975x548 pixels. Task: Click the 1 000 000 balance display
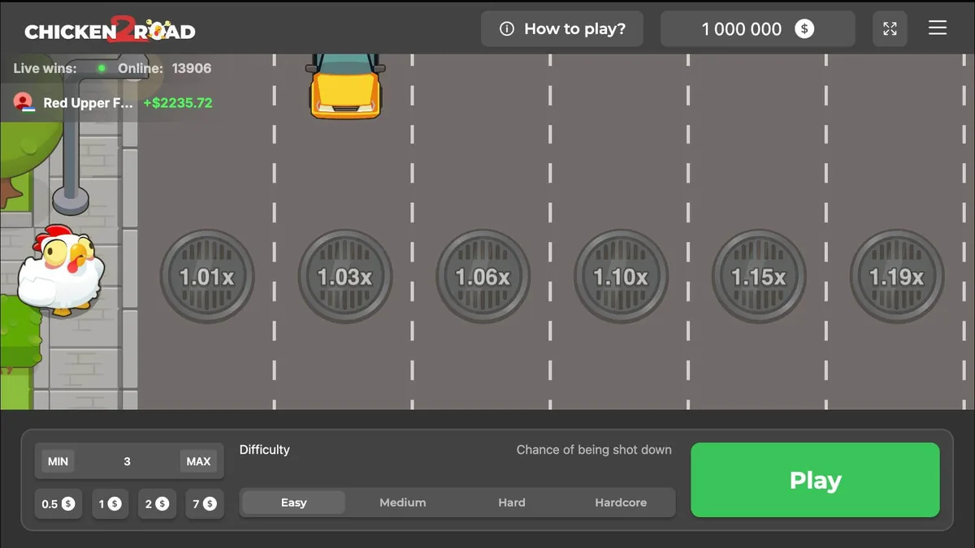757,28
